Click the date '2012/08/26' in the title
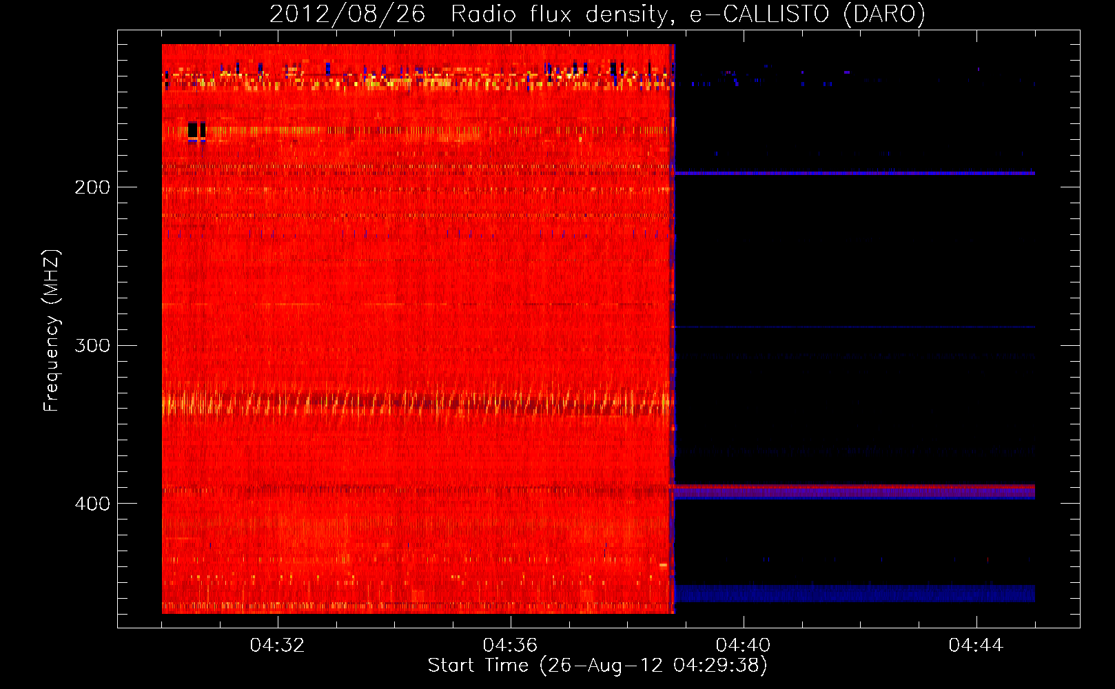1115x689 pixels. point(347,14)
